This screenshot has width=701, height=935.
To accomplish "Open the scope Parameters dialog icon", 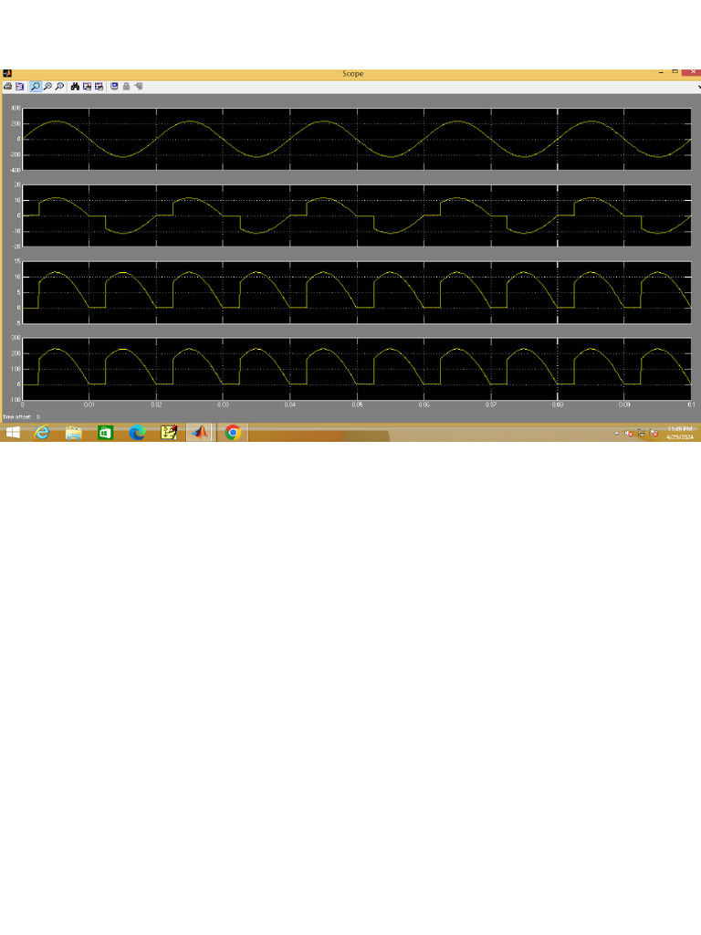I will [20, 87].
